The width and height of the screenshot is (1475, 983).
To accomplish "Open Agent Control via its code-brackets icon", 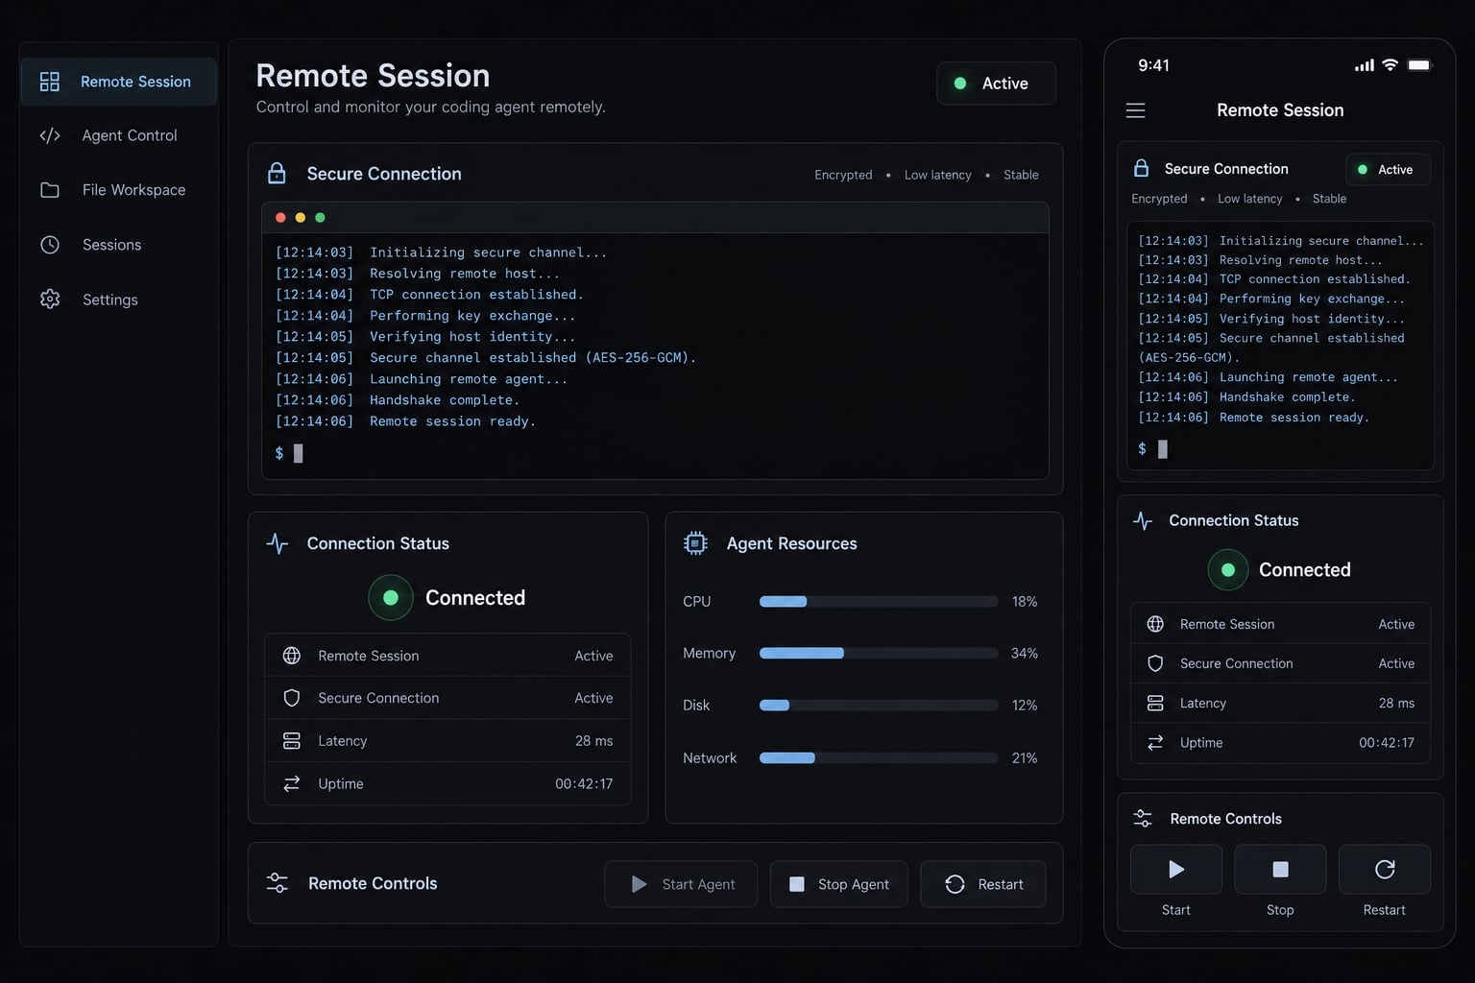I will point(50,135).
